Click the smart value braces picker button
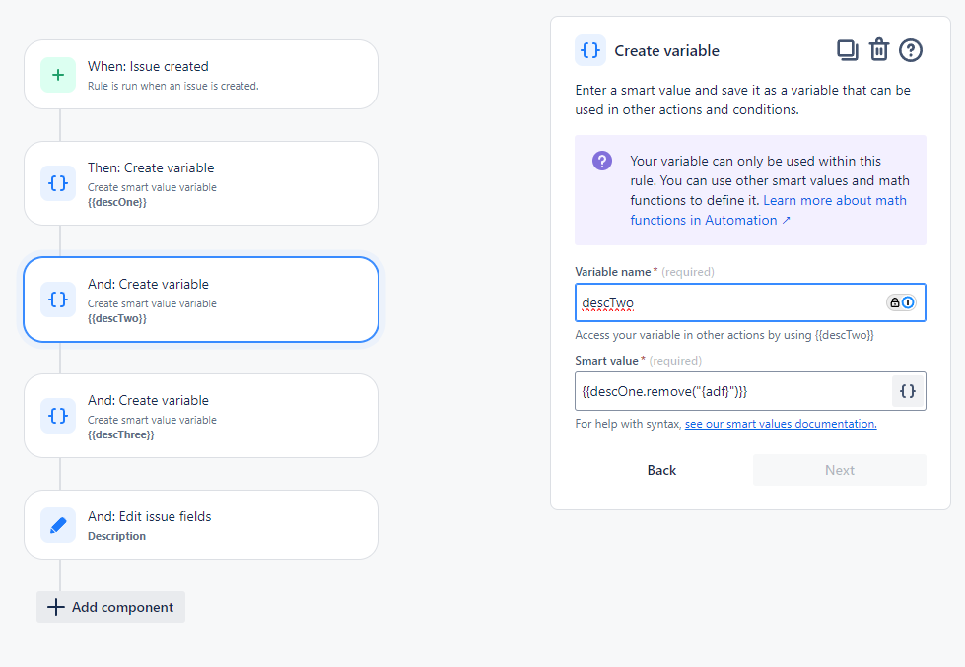This screenshot has width=965, height=667. 908,391
